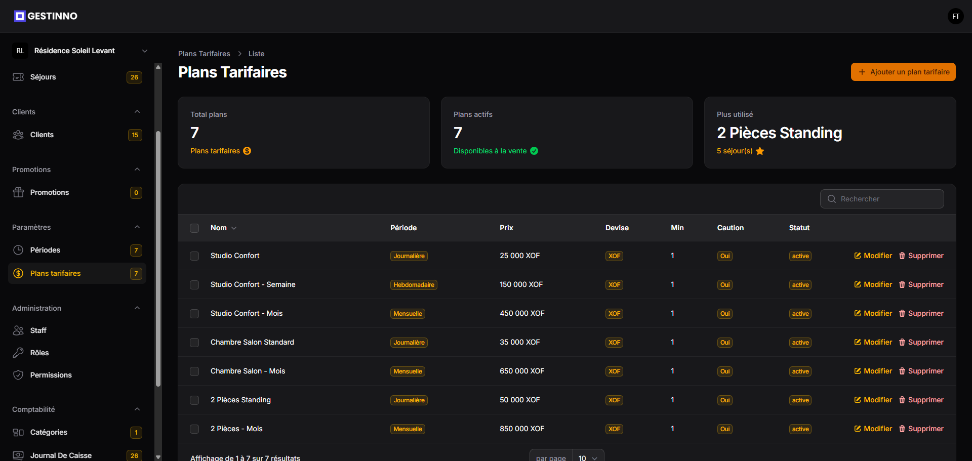
Task: Focus the Rechercher search field
Action: (882, 199)
